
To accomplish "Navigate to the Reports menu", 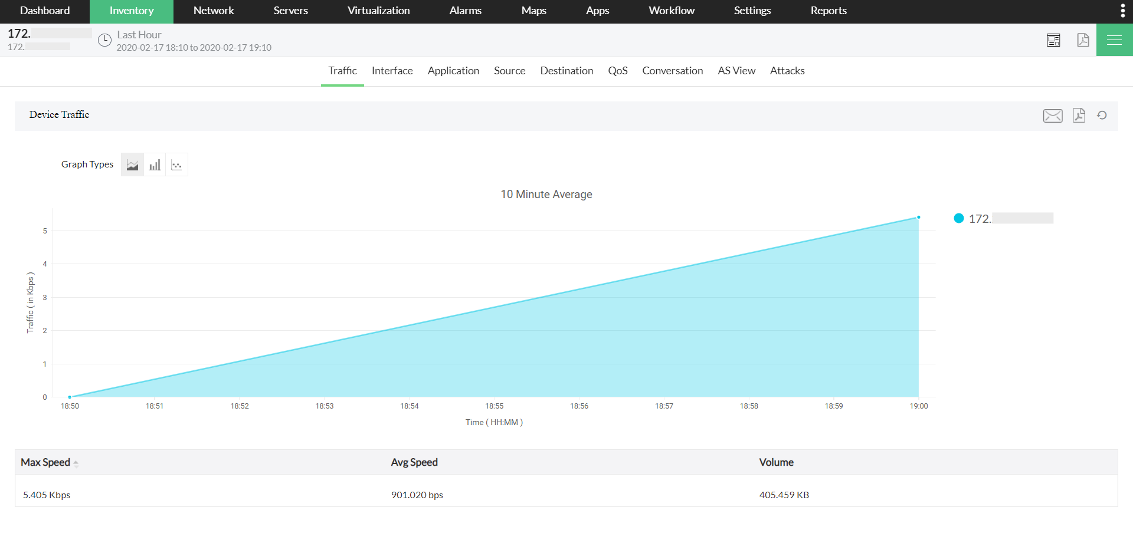I will click(x=828, y=11).
